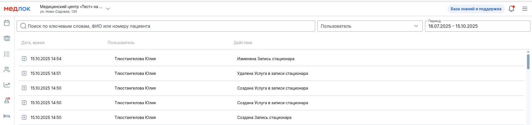Open the analytics chart sidebar icon

7,85
